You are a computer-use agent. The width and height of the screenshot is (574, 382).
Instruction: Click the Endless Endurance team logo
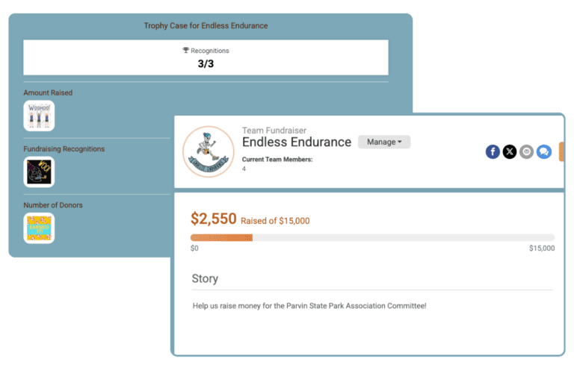tap(209, 151)
